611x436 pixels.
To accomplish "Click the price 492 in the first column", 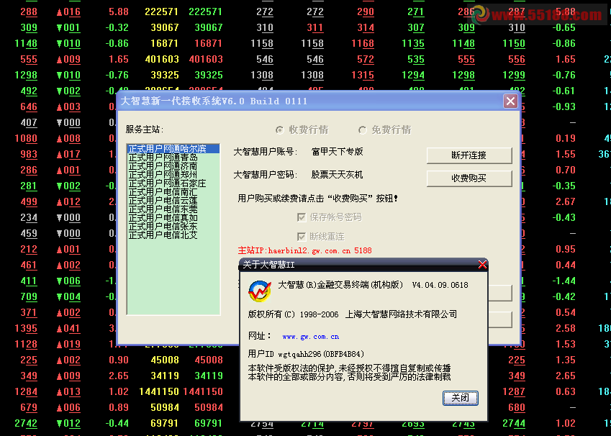I will (x=29, y=91).
